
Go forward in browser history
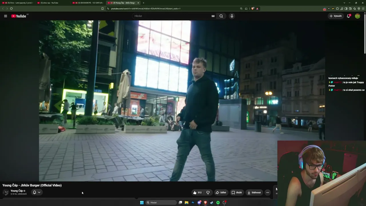click(x=7, y=9)
